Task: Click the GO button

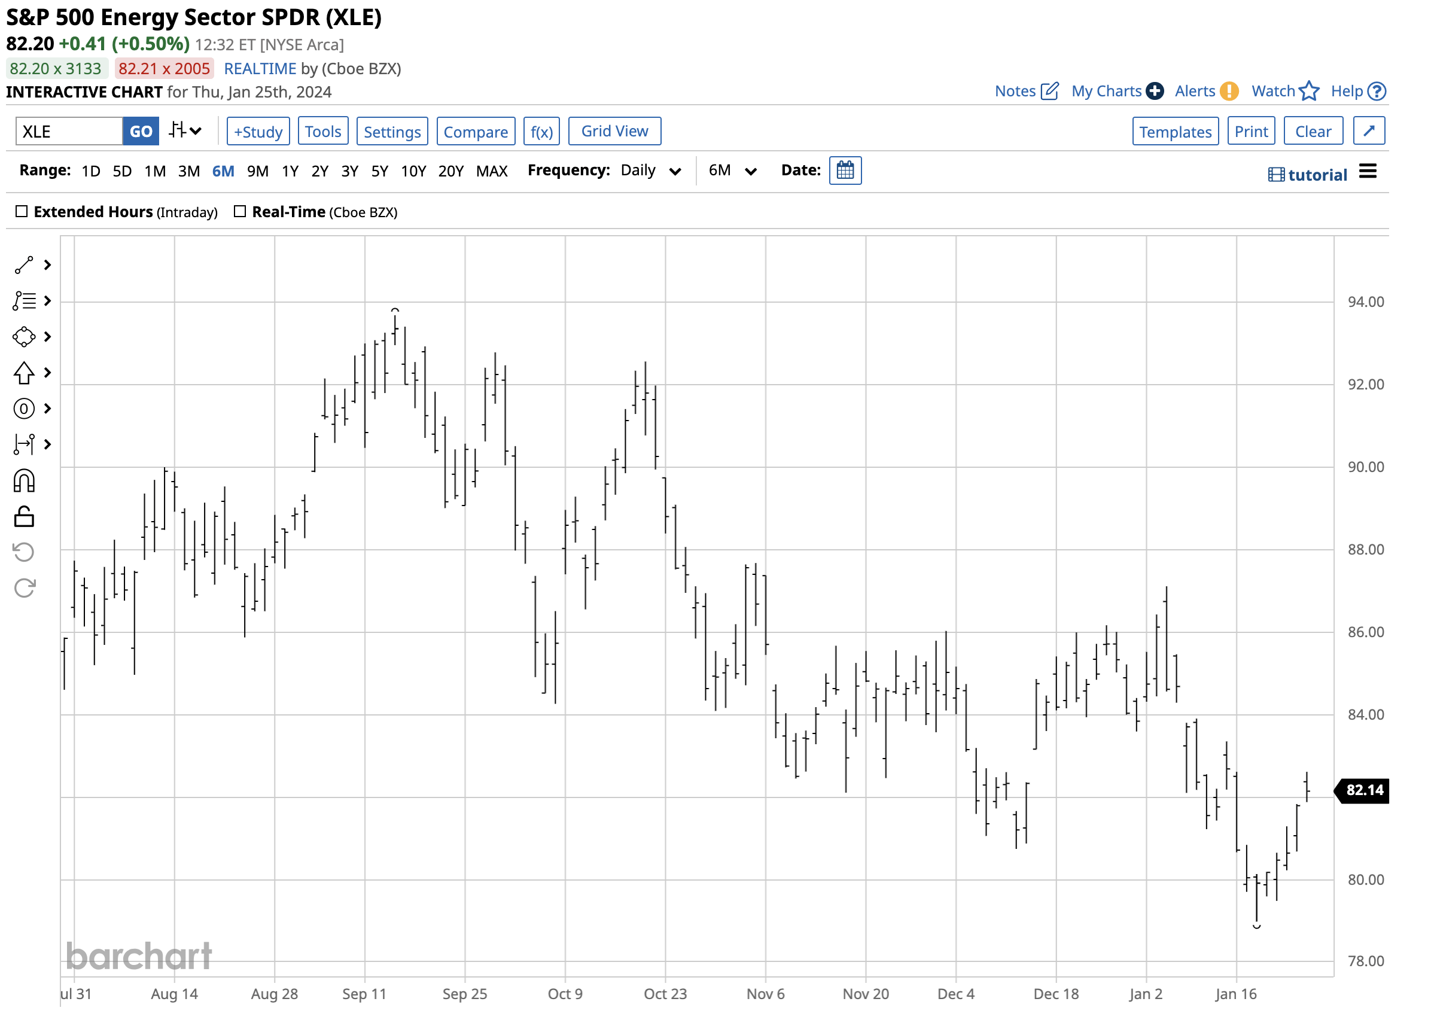Action: point(141,131)
